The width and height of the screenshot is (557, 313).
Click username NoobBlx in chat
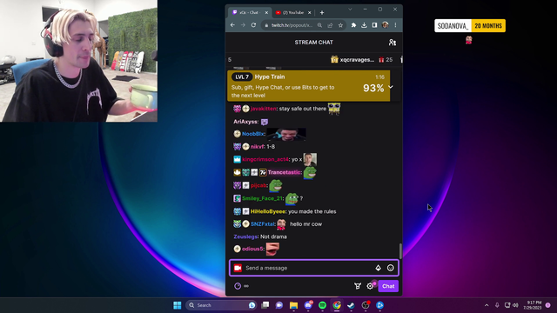[x=253, y=134]
